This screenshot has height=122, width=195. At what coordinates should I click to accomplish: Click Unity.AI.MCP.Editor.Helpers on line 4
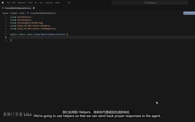click(x=33, y=26)
